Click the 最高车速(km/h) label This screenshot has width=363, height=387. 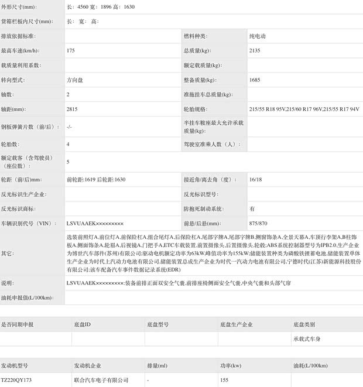[x=20, y=50]
